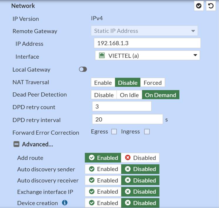Set Dead Peer Detection to On Idle
Image resolution: width=219 pixels, height=208 pixels.
click(x=129, y=95)
